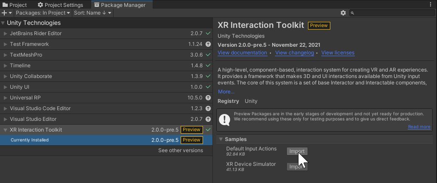Expand Unity Collaborate package versions
Screen dimensions: 437x183
(5, 76)
